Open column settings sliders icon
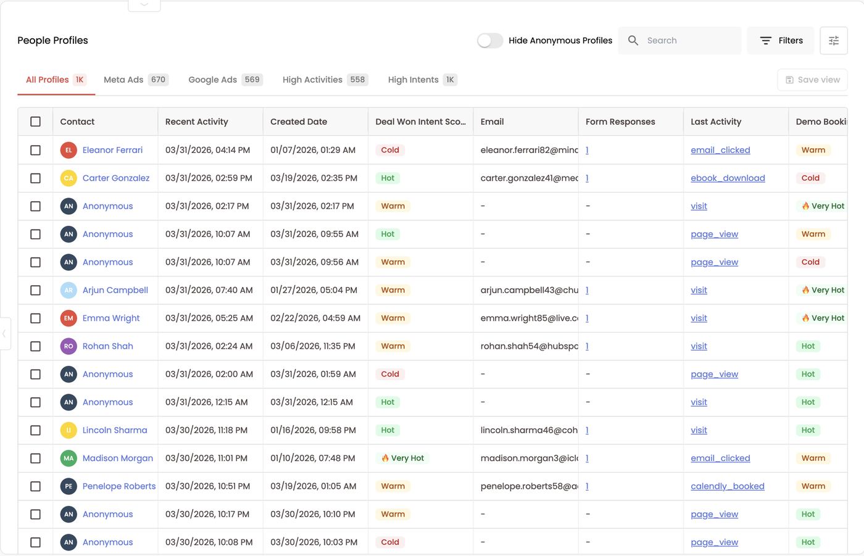Viewport: 864px width, 556px height. [x=834, y=41]
